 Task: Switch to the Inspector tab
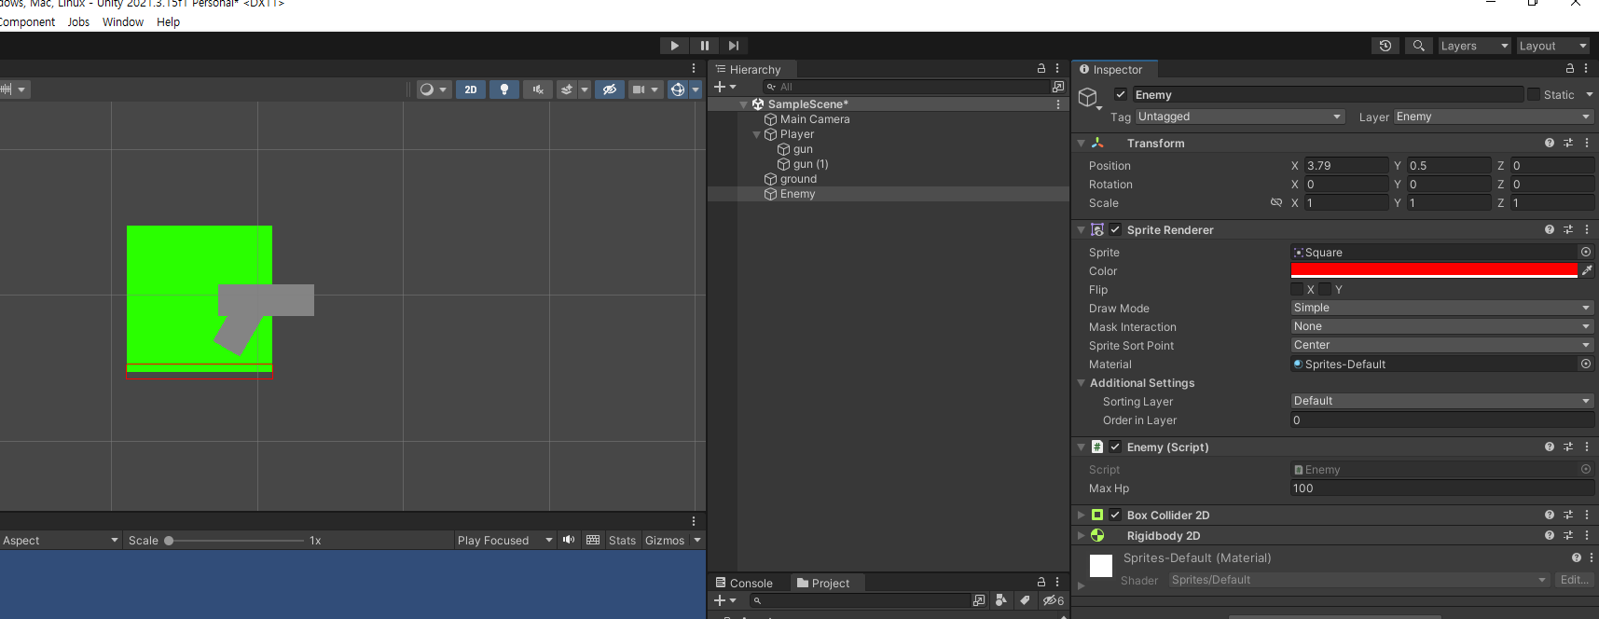1115,70
